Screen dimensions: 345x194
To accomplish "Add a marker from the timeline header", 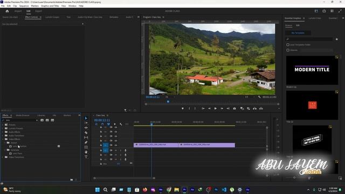I will (x=115, y=124).
